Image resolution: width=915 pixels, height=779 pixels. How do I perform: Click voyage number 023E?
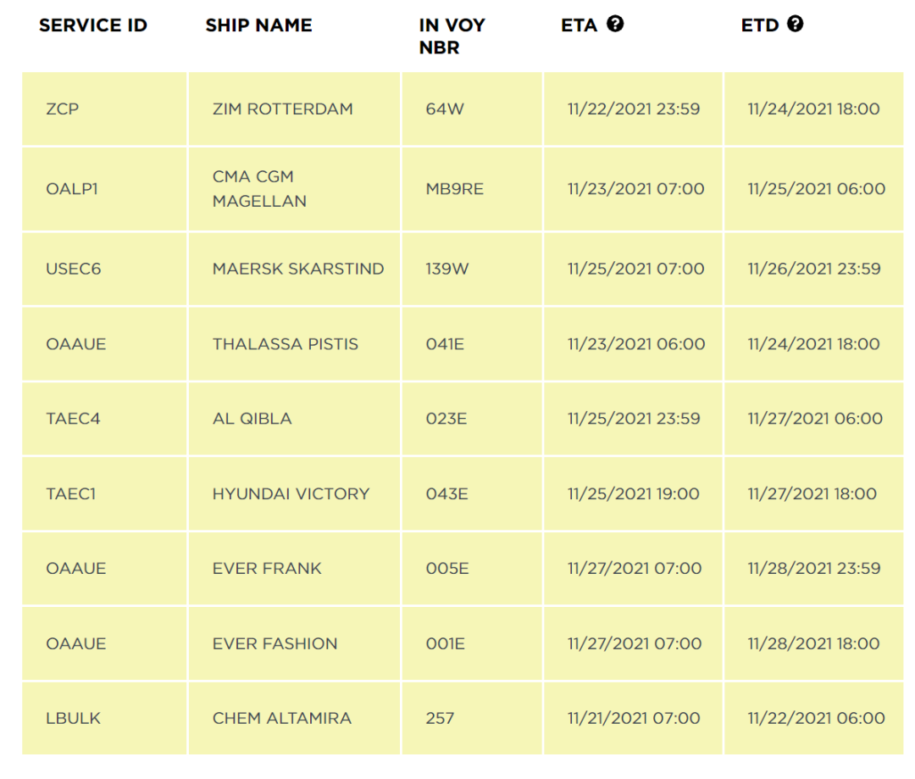446,420
